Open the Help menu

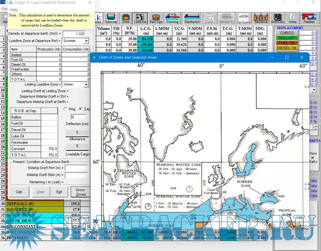(14, 10)
